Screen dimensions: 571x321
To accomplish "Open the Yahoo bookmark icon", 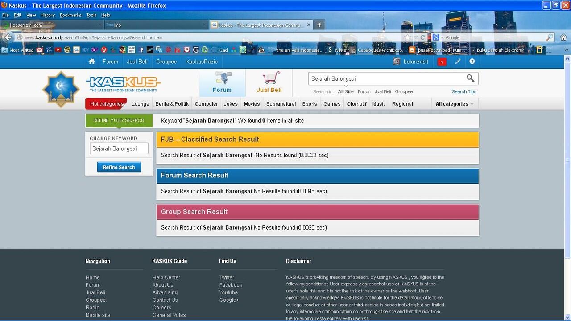I will coord(95,50).
